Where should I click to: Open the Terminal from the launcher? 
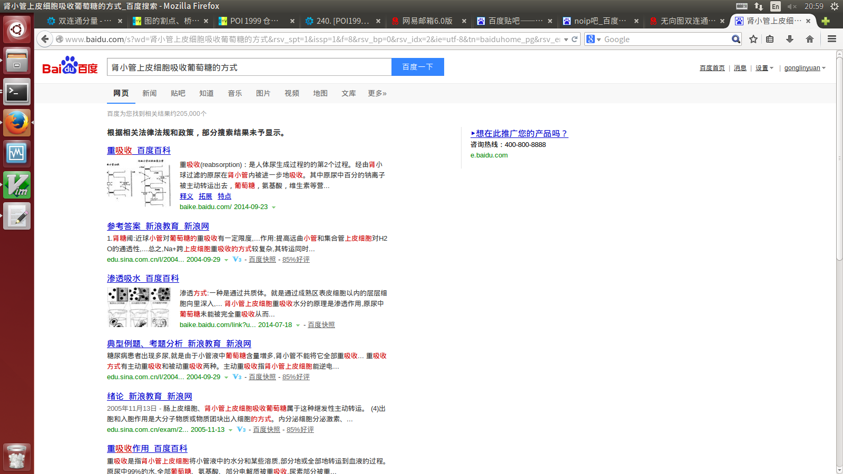click(x=17, y=92)
